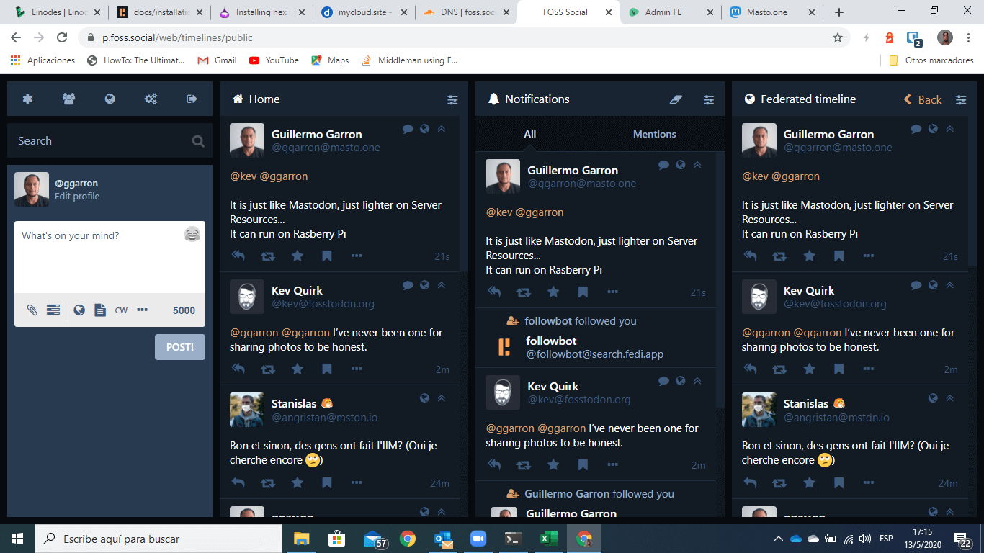Favourite Kev Quirk post in Federated timeline
984x553 pixels.
810,369
